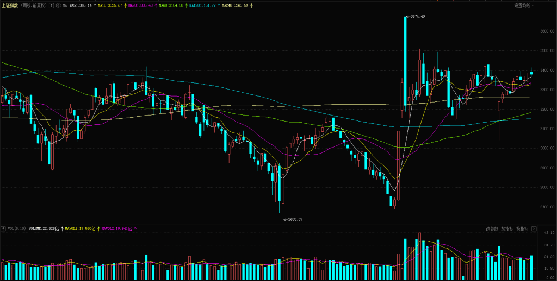The height and width of the screenshot is (281, 557).
Task: Click the last volume bar on the right
Action: 531,267
